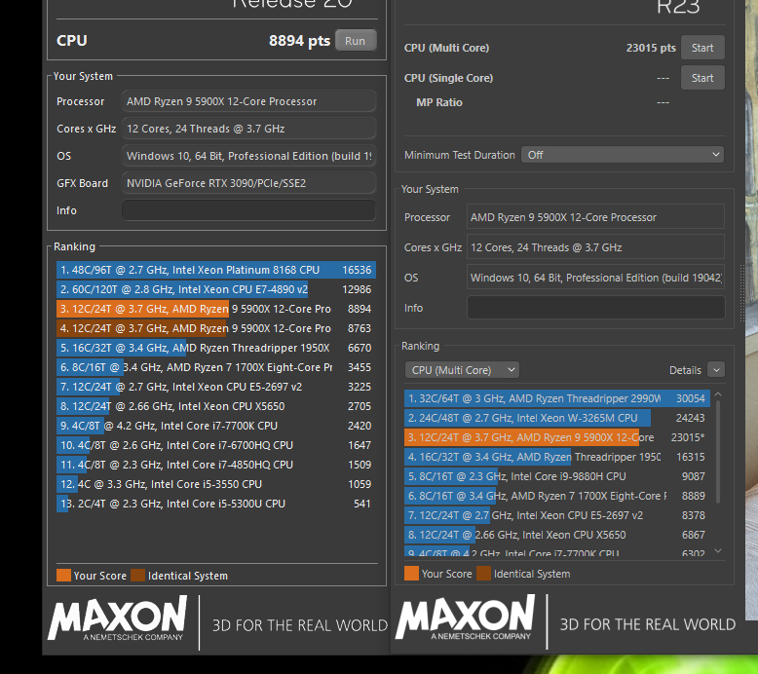
Task: Click the MAXON logo in R23 window
Action: pyautogui.click(x=466, y=617)
